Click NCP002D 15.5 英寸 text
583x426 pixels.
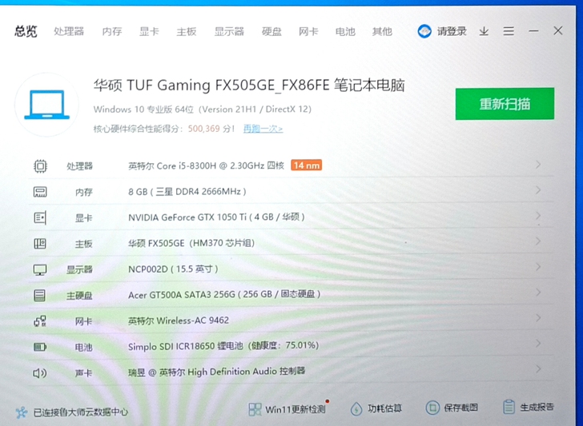click(x=173, y=269)
